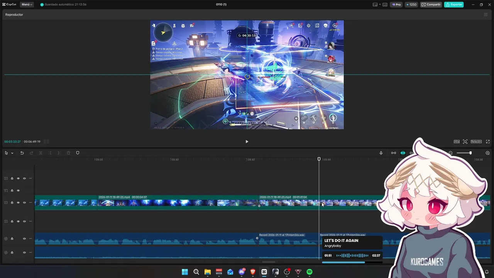
Task: Click the redo arrow icon
Action: 31,153
